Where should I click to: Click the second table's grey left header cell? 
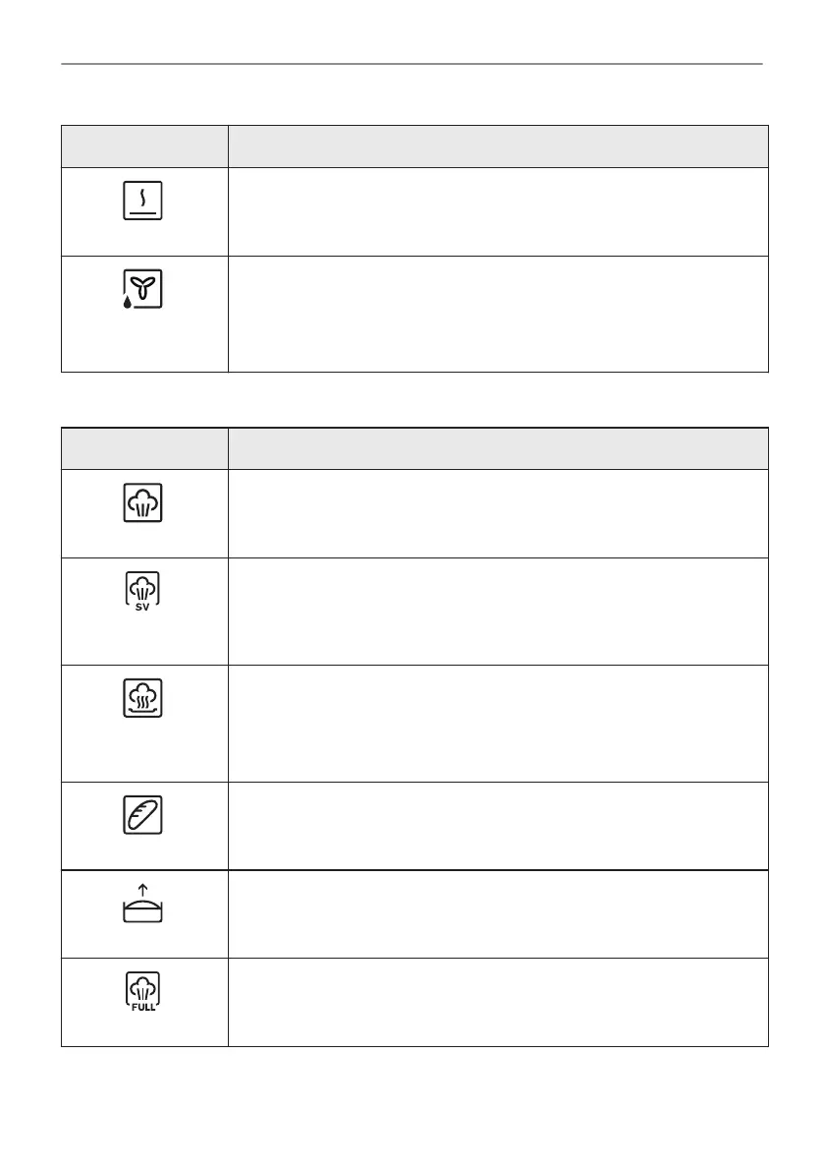(x=144, y=448)
